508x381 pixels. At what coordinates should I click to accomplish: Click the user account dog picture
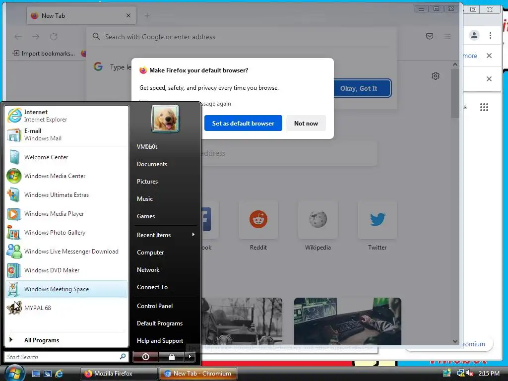[x=165, y=119]
